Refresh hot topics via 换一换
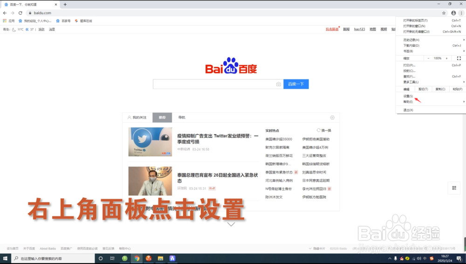 pos(324,130)
